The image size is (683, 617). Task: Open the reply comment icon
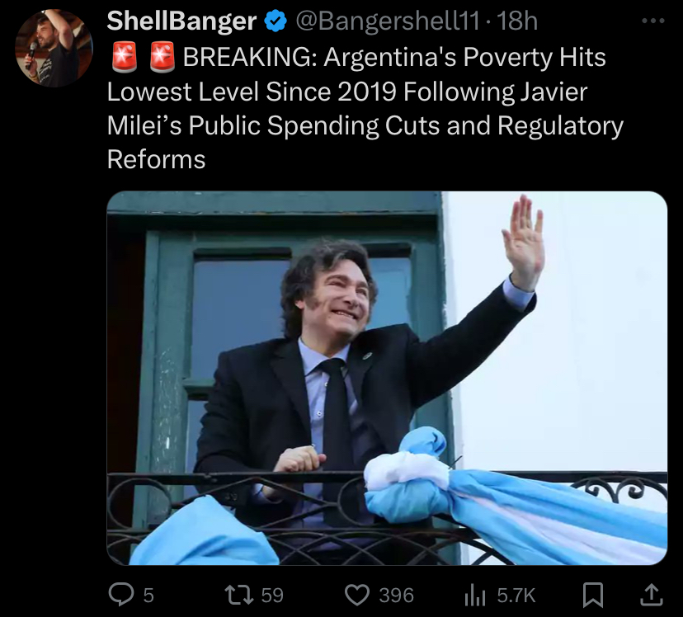pyautogui.click(x=120, y=595)
